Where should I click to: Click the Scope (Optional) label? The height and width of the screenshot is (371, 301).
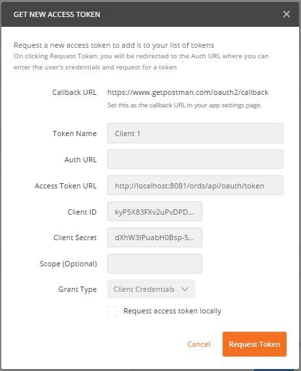[x=68, y=264]
